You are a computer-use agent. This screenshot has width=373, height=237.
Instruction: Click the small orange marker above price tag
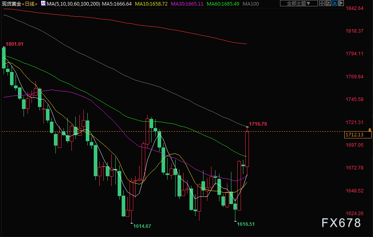coord(370,130)
